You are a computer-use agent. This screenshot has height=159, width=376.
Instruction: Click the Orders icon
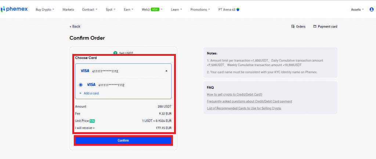coord(293,26)
